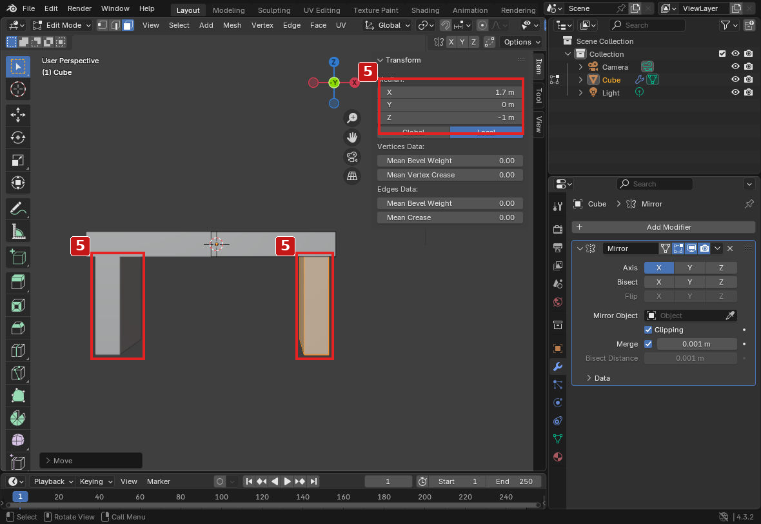Choose the Inset Faces tool
Screen dimensions: 761x524
coord(18,305)
